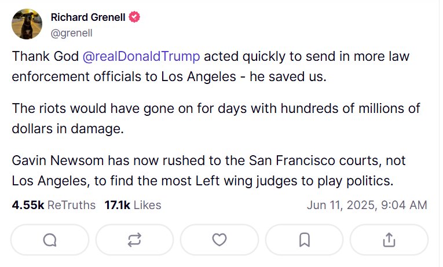Reply to Richard Grenell's post
The width and height of the screenshot is (443, 267).
50,239
